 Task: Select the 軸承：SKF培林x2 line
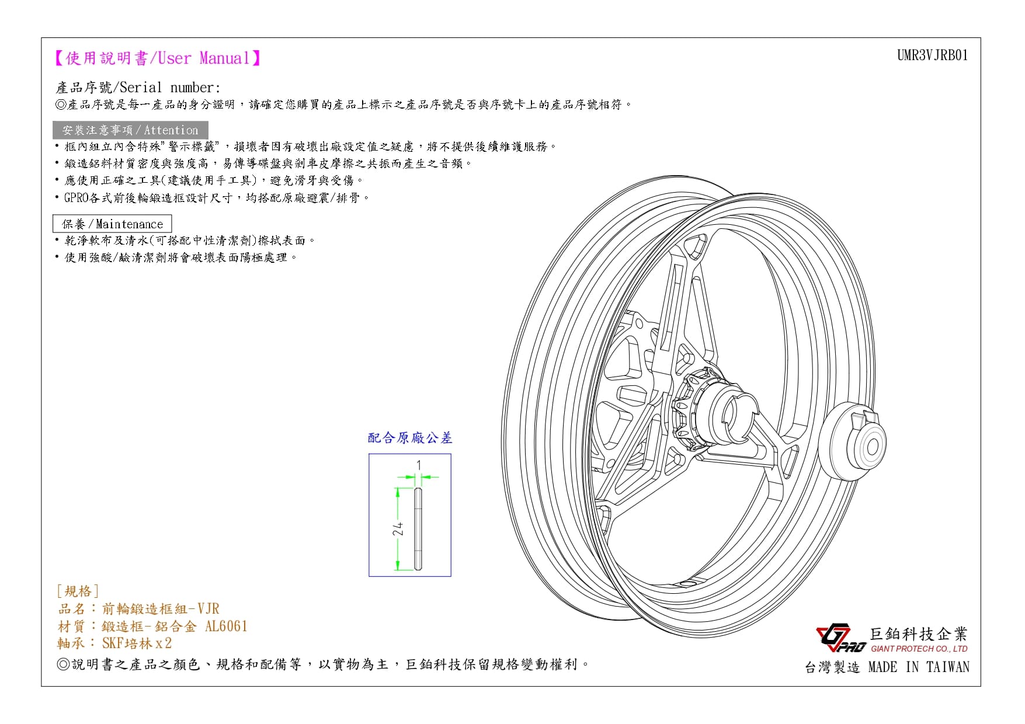pyautogui.click(x=114, y=643)
